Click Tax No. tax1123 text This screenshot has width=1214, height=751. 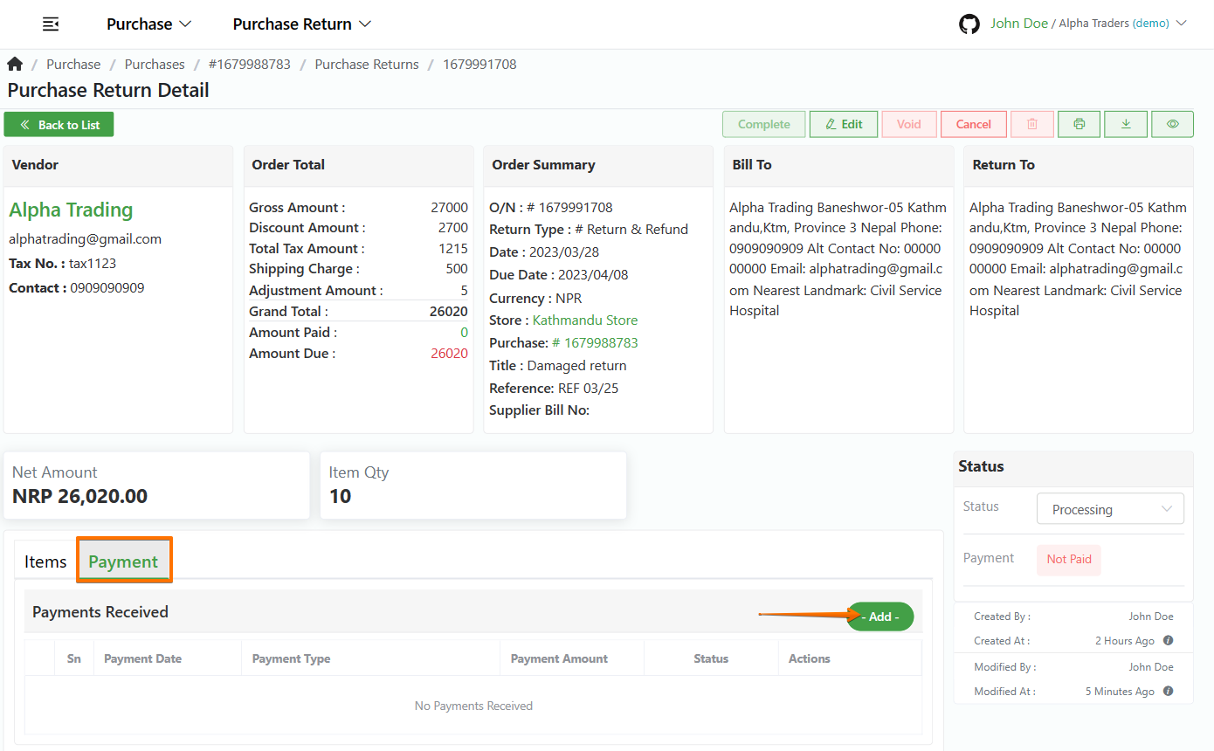click(62, 263)
